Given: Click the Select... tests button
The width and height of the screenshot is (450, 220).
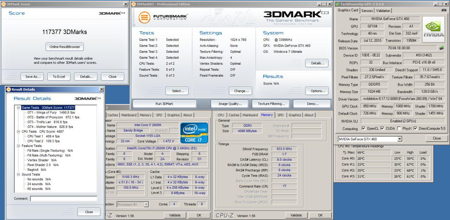Looking at the screenshot, I should [178, 91].
